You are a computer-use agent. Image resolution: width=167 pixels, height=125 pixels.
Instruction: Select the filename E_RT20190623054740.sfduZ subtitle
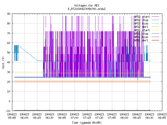[87, 9]
